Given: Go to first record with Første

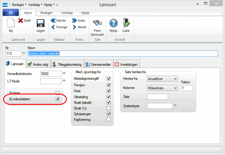Looking at the screenshot, I should click(x=53, y=21).
